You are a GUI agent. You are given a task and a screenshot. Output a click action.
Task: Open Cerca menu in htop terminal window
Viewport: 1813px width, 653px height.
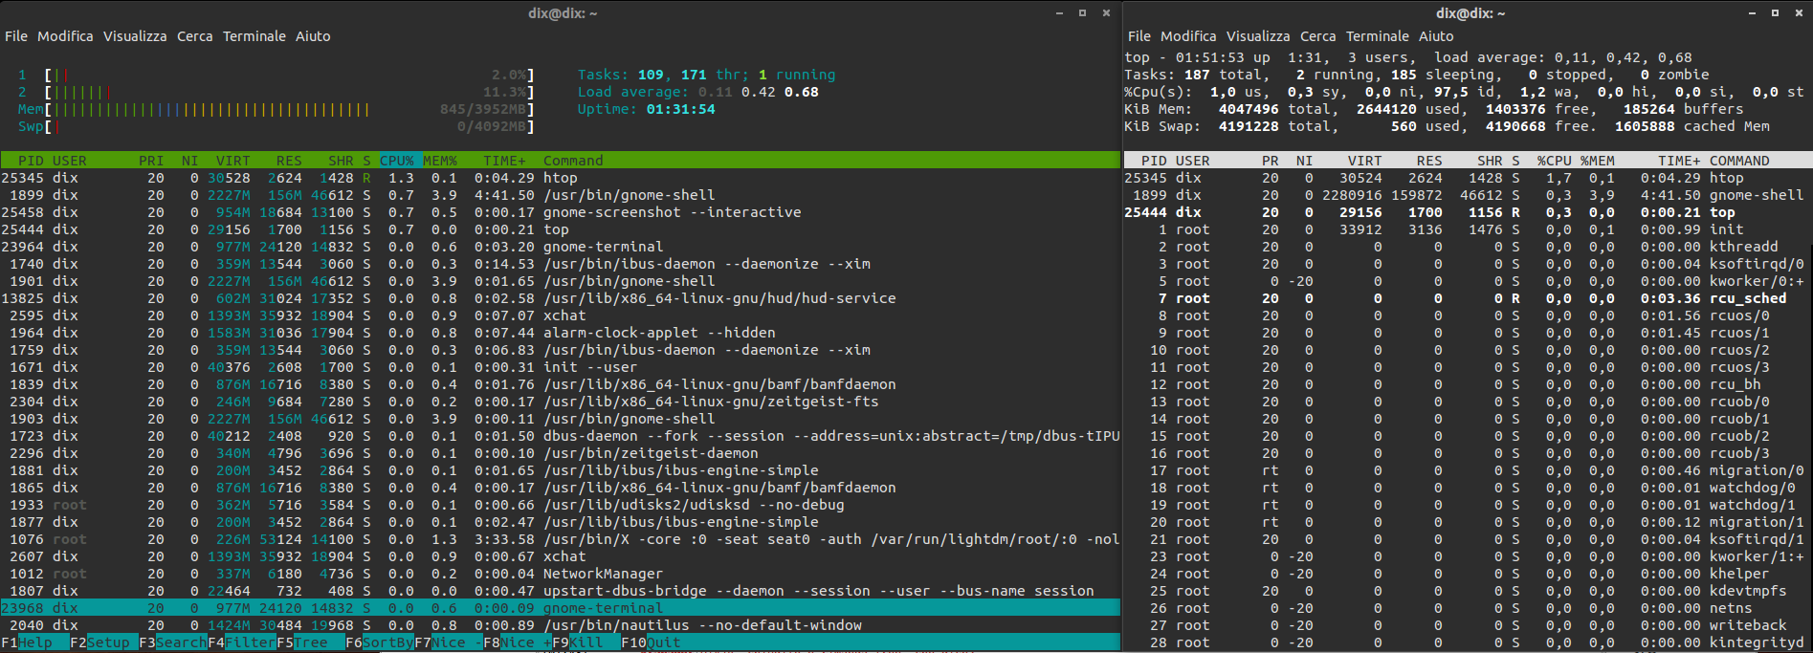point(195,36)
